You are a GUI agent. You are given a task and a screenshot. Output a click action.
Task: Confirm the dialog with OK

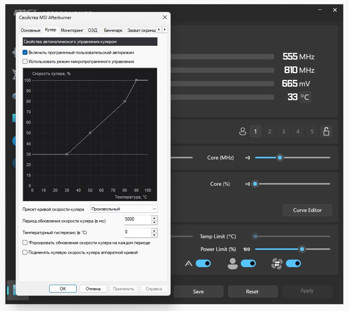click(x=63, y=289)
